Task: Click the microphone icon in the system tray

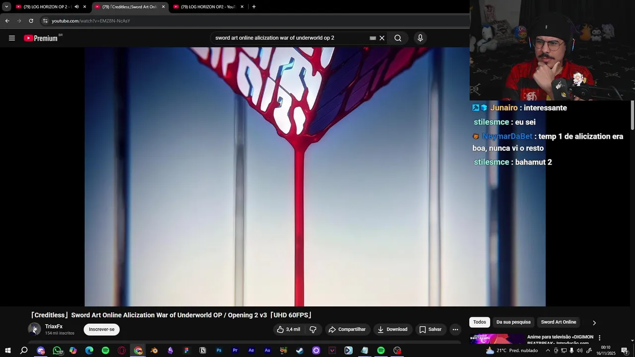Action: click(571, 351)
